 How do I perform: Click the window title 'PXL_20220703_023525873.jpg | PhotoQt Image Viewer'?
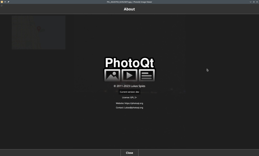[x=129, y=2]
